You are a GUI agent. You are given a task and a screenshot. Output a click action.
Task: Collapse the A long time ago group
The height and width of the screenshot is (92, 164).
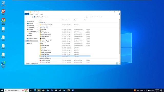pos(39,59)
